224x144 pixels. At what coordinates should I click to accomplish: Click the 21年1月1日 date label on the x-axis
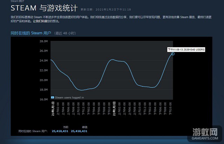pos(53,109)
